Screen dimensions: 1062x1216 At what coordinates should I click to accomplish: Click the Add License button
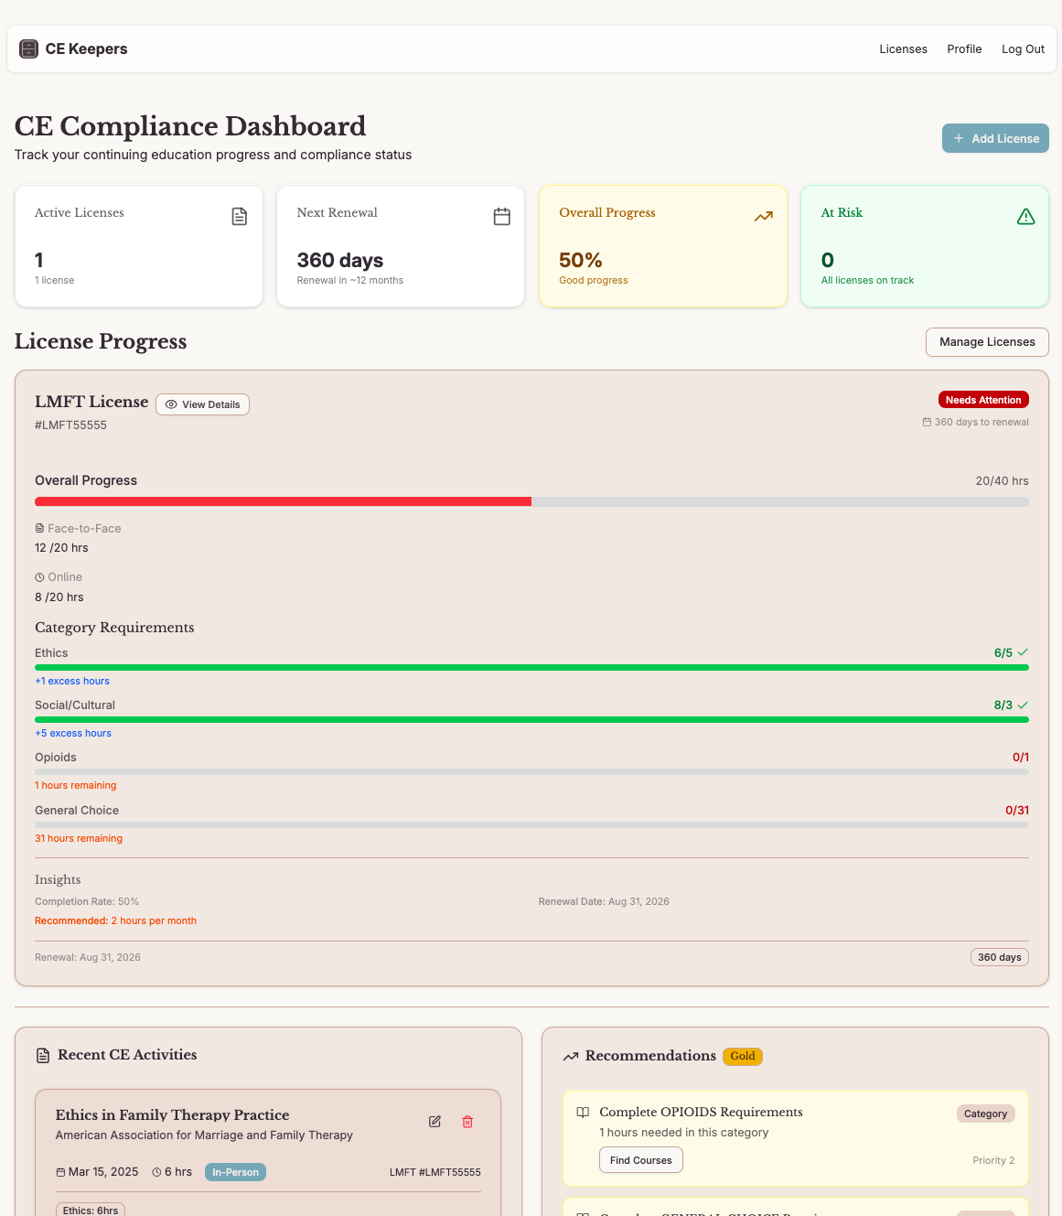click(x=995, y=138)
